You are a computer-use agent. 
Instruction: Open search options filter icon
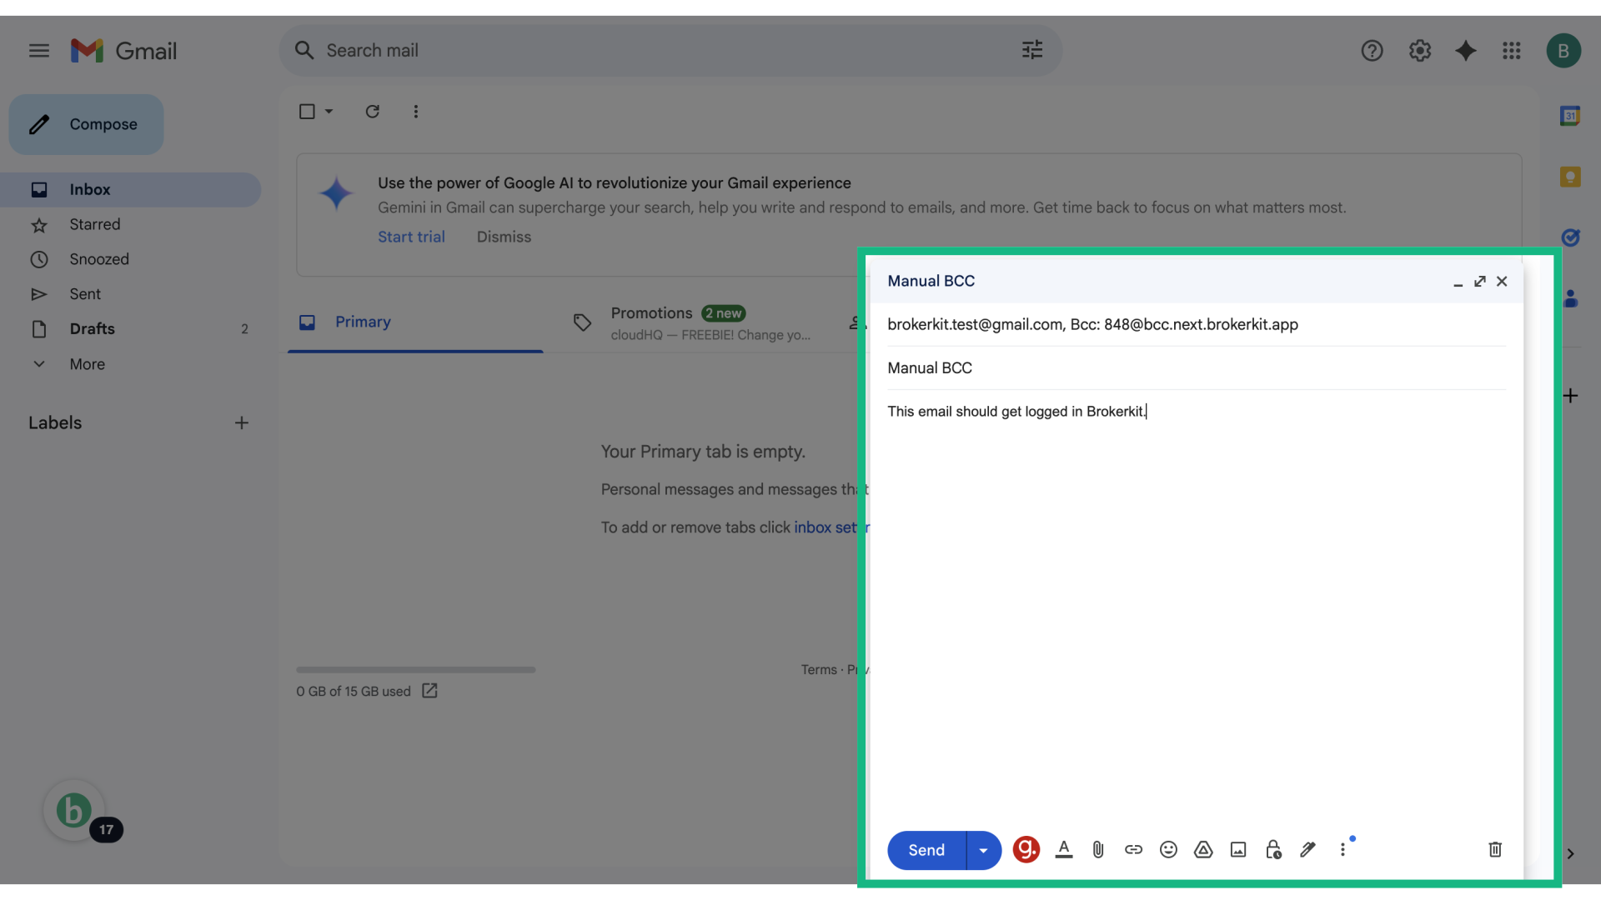(x=1032, y=50)
